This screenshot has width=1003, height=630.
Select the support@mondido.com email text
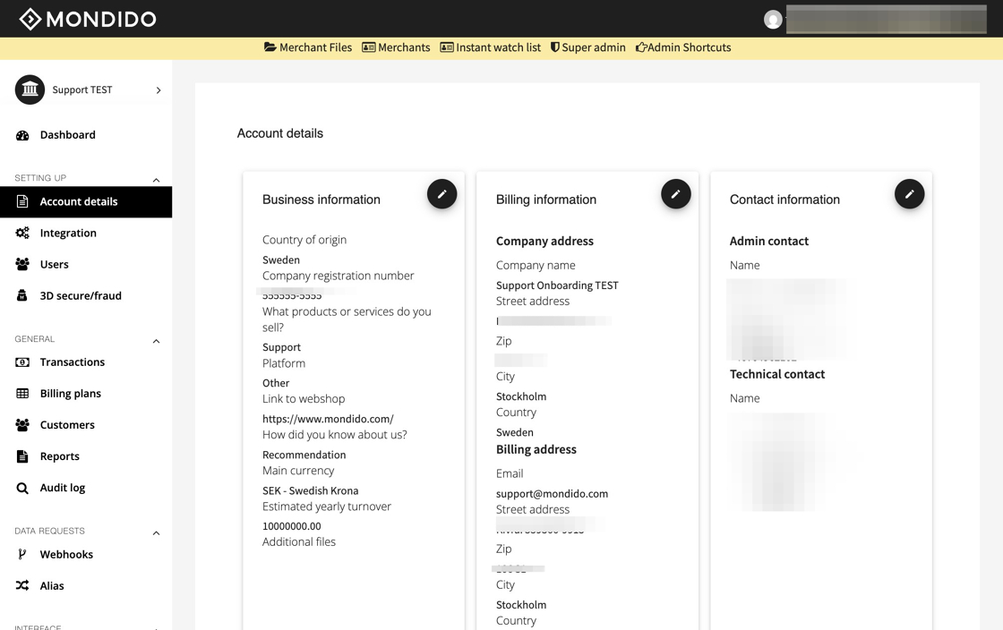552,494
